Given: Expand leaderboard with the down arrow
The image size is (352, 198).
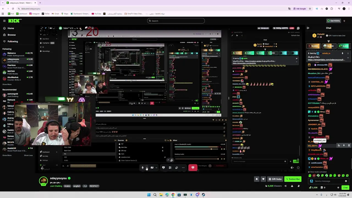Looking at the screenshot, I should click(x=328, y=41).
